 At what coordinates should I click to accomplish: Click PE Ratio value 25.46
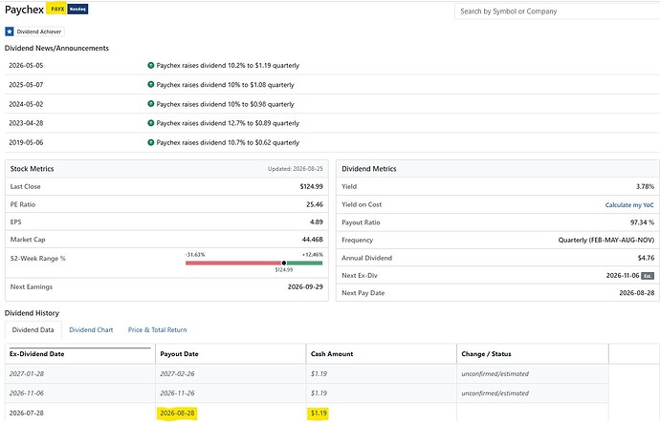click(315, 204)
